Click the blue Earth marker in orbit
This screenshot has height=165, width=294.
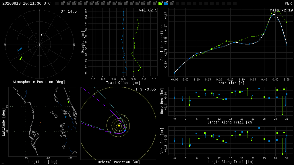[125, 130]
